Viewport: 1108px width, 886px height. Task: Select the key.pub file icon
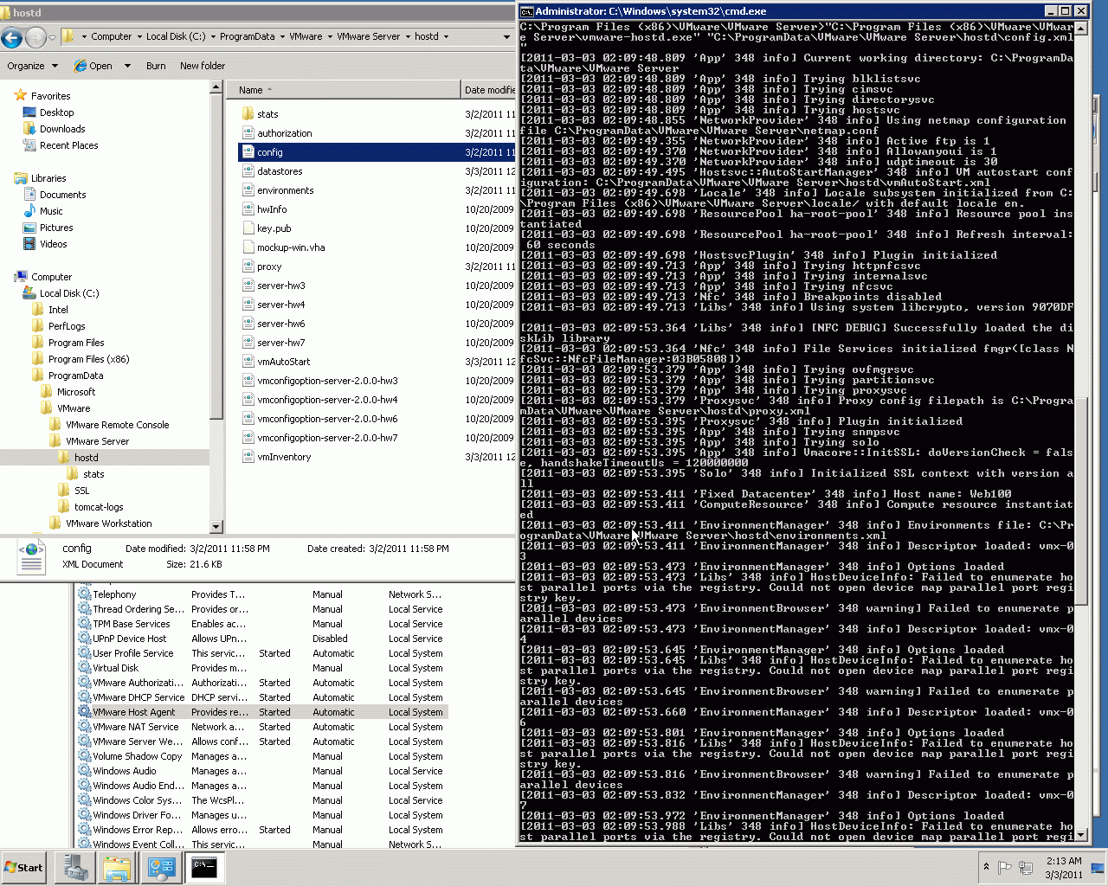pos(248,228)
